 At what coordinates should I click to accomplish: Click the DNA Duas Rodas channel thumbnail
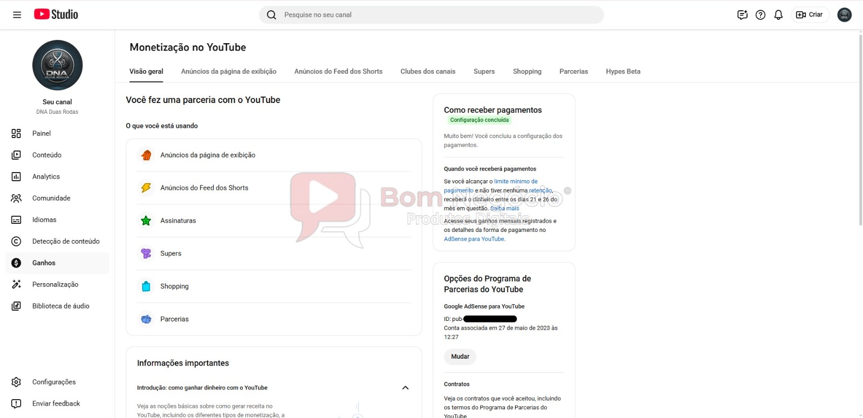pyautogui.click(x=57, y=65)
